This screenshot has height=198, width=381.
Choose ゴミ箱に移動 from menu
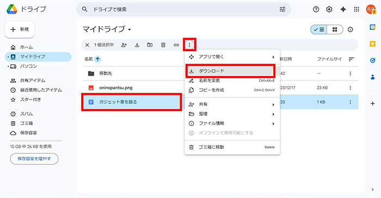(x=232, y=147)
